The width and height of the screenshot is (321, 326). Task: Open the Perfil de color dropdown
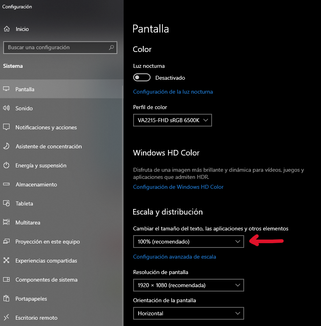pos(172,120)
